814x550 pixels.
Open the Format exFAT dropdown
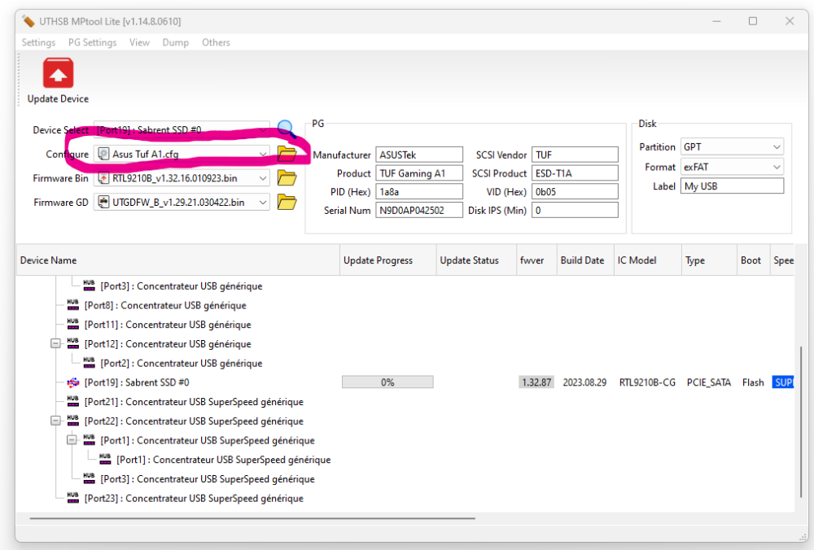[776, 167]
